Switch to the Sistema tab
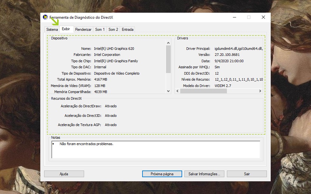Viewport: 311px width, 194px height. (x=52, y=30)
